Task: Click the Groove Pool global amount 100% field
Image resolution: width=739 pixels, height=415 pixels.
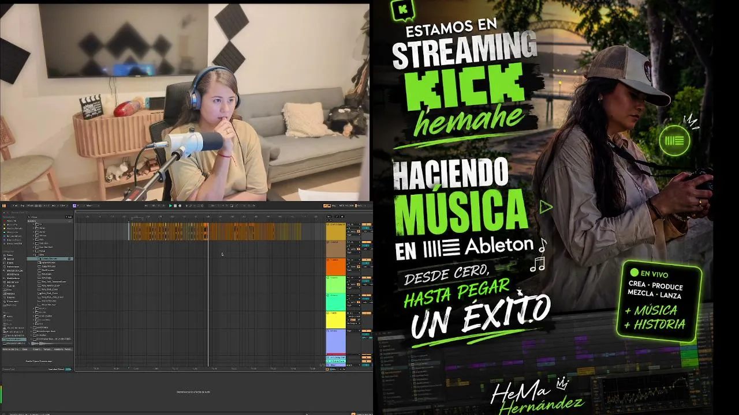Action: (x=68, y=369)
